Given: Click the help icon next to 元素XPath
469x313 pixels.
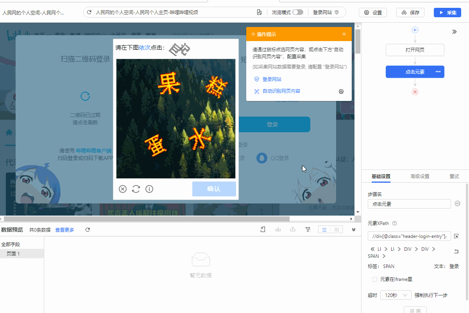Looking at the screenshot, I should (x=394, y=223).
